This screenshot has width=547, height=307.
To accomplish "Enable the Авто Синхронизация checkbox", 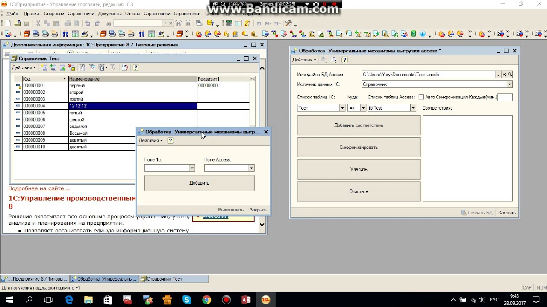I will point(421,97).
